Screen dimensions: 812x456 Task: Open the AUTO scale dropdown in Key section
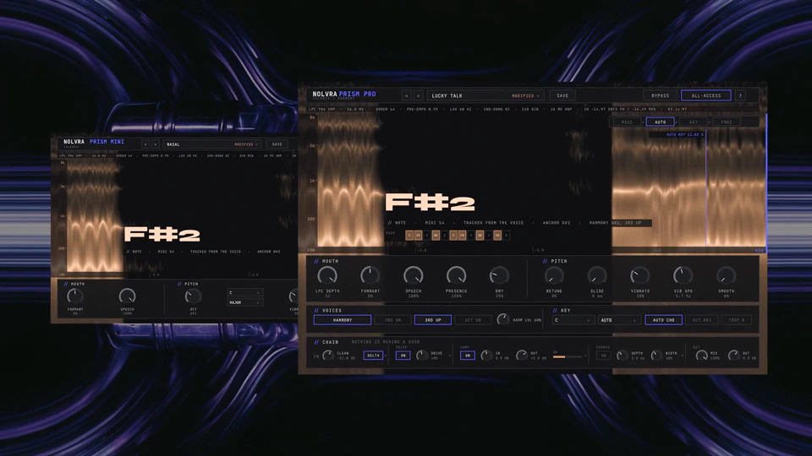(x=618, y=320)
